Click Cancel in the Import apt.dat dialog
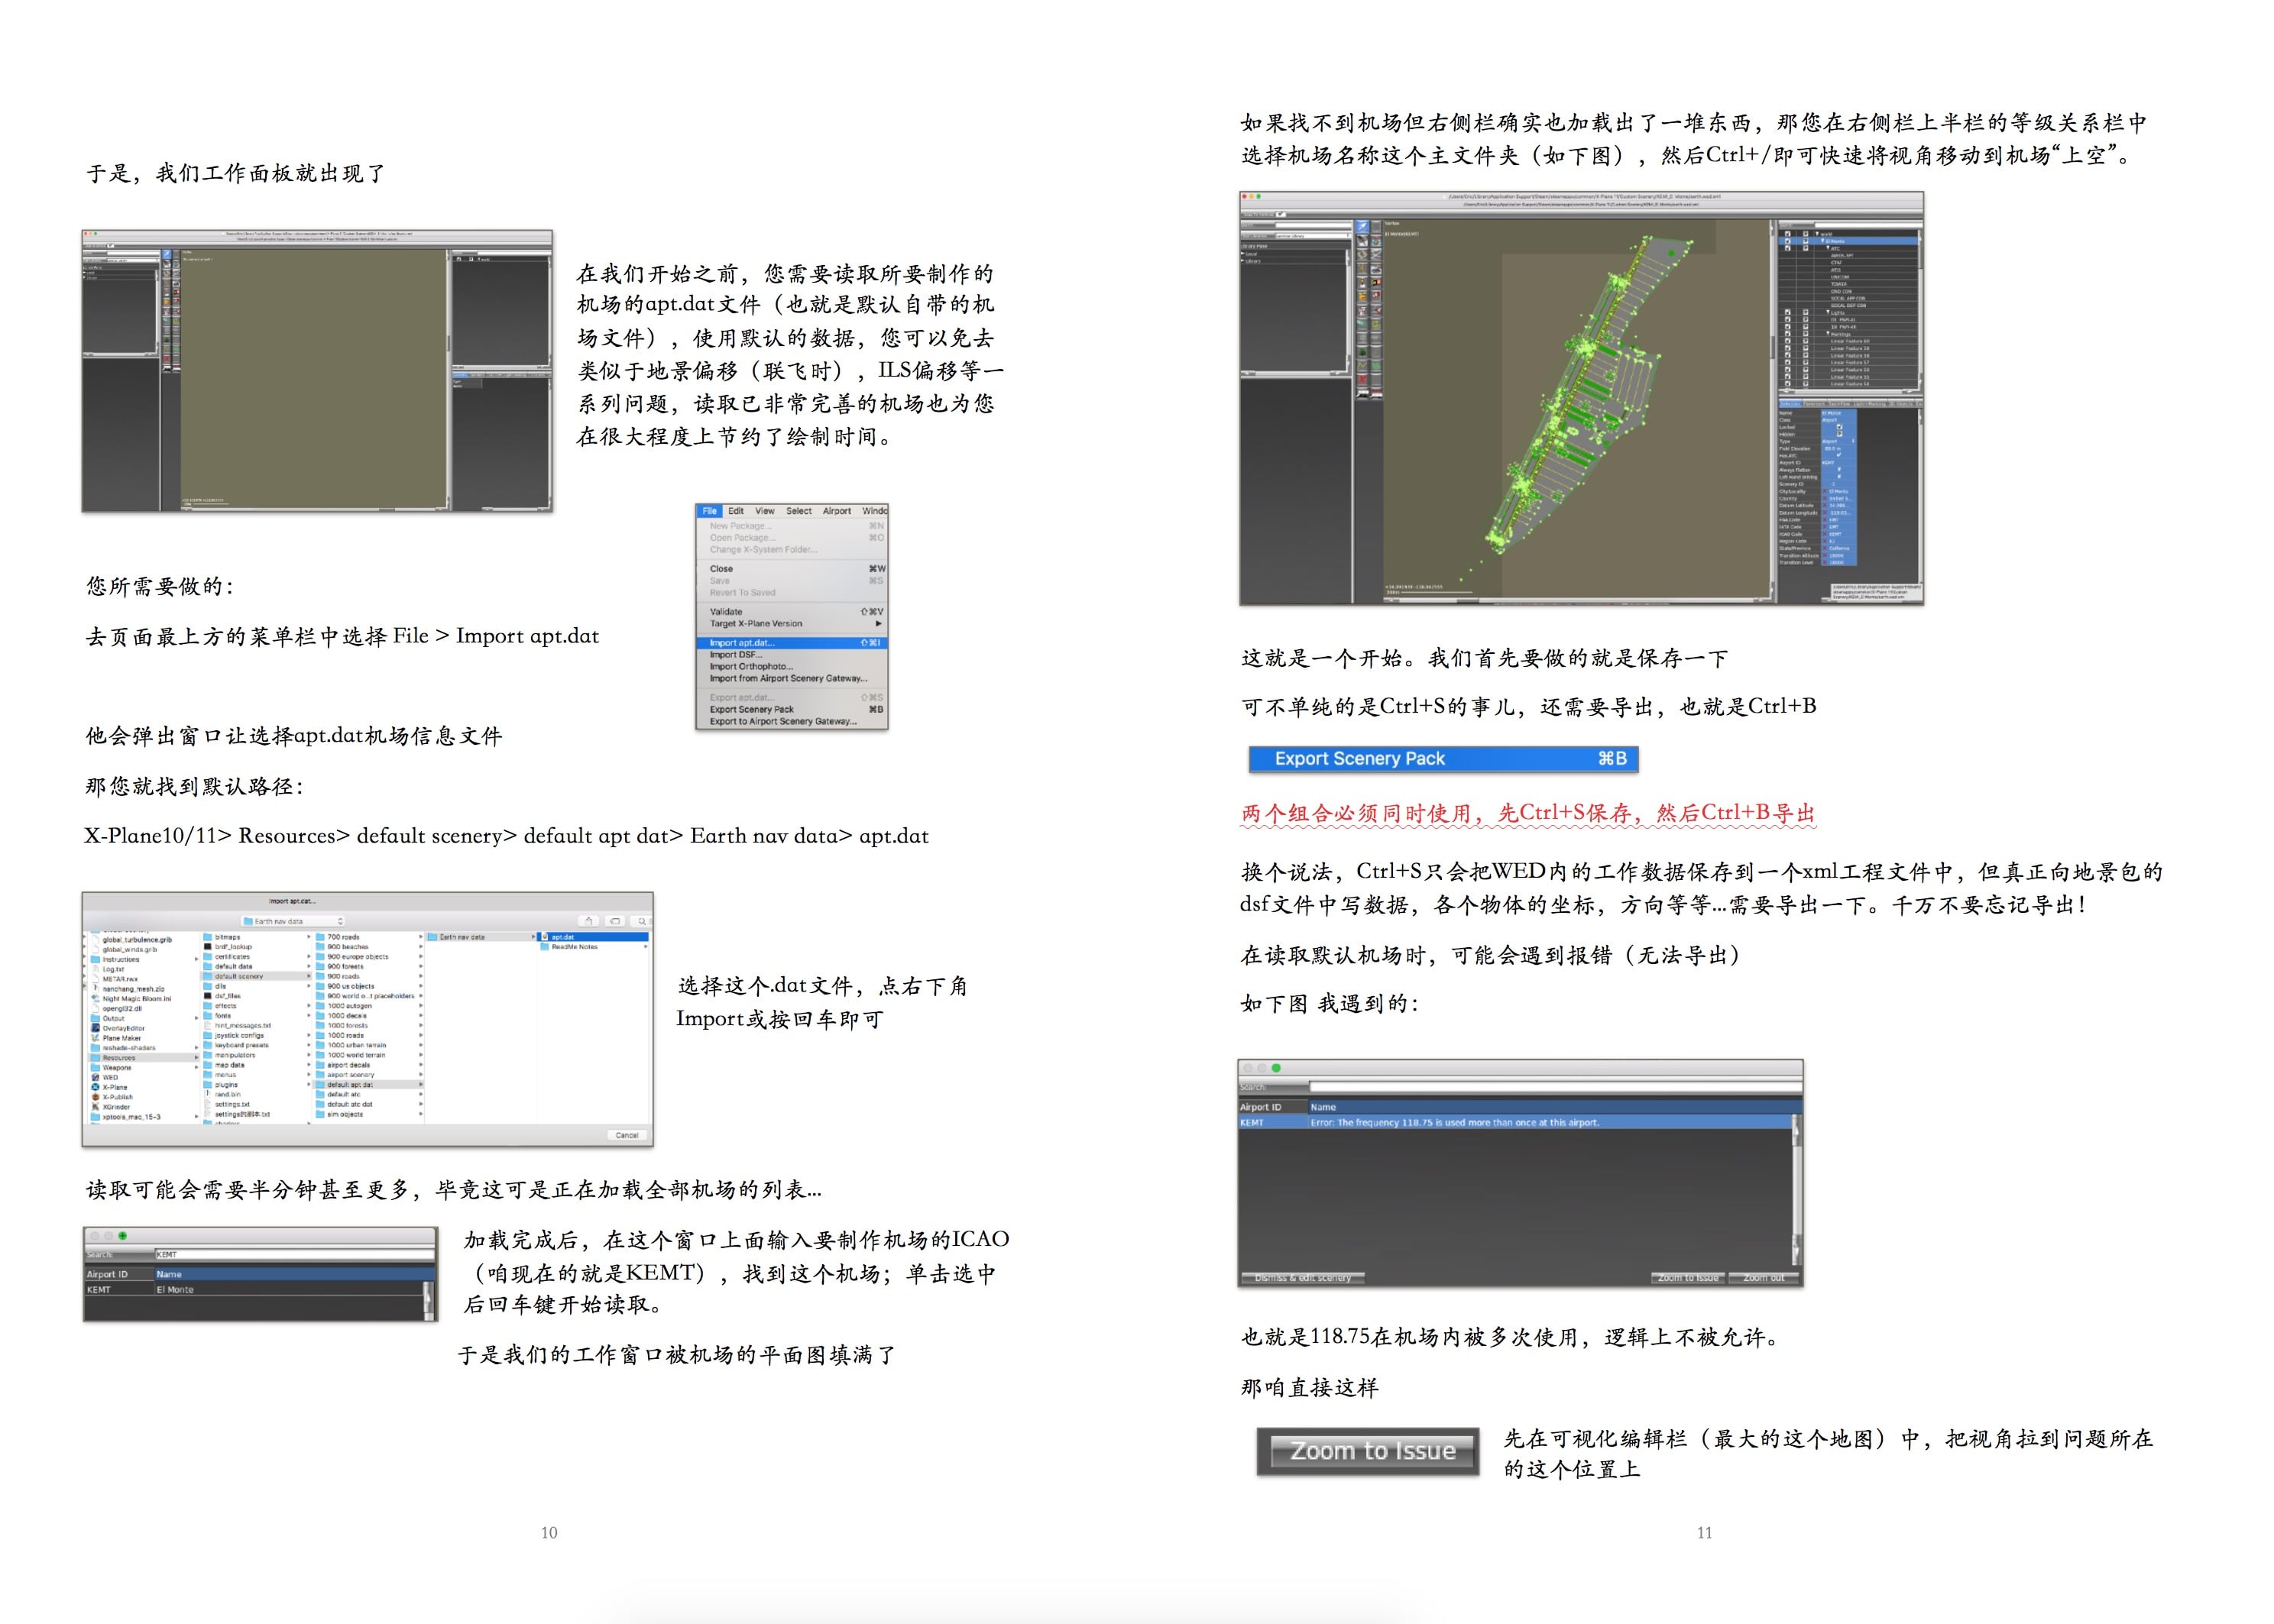The width and height of the screenshot is (2274, 1624). point(627,1135)
